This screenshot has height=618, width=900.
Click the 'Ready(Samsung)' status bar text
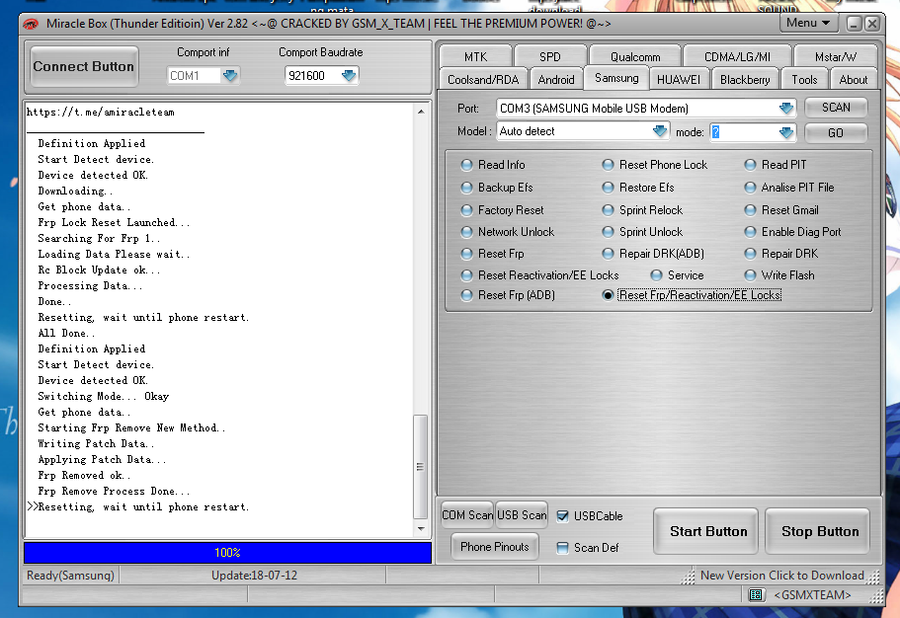click(70, 576)
